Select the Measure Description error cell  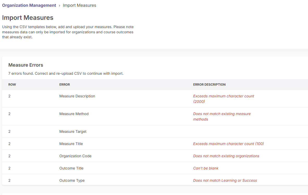click(x=77, y=96)
